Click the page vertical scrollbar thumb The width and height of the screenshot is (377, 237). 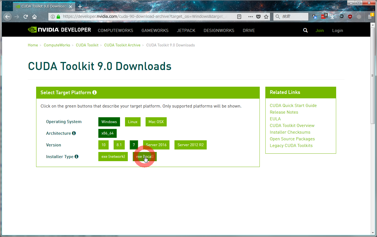coord(373,76)
